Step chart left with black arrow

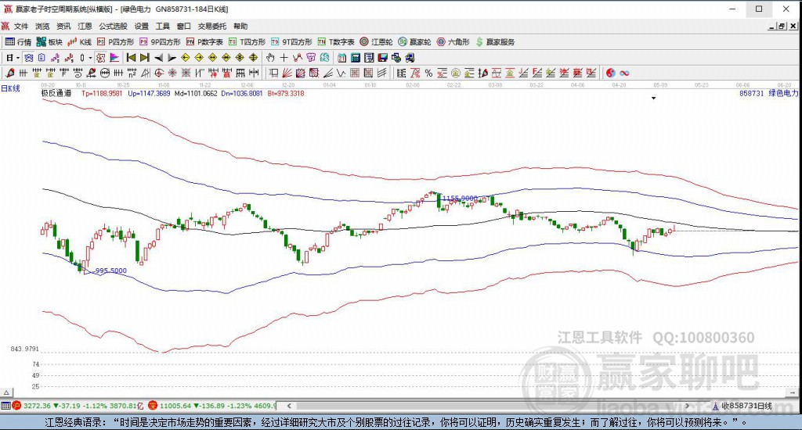click(158, 58)
